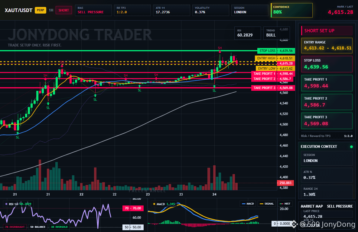Viewport: 358px width, 232px height.
Task: Click the SESSION LONDON box in top bar
Action: click(250, 10)
